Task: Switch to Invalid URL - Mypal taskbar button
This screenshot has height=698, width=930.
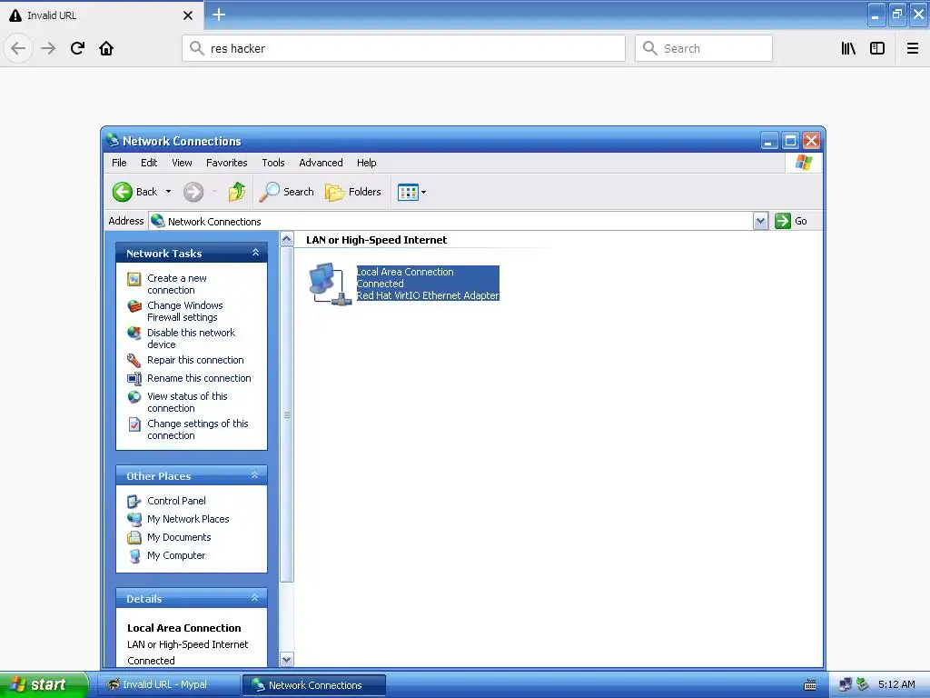Action: click(169, 684)
